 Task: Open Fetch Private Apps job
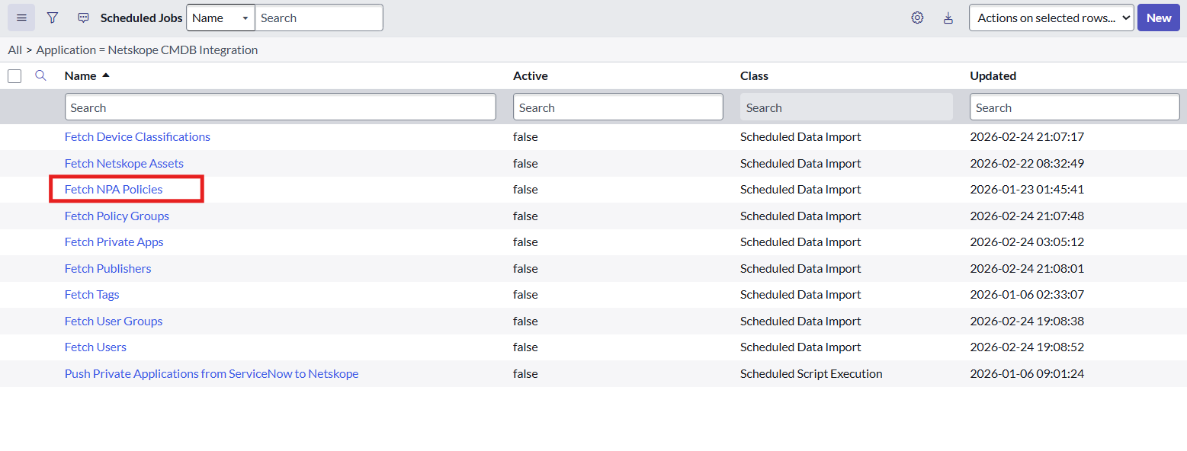pyautogui.click(x=114, y=241)
